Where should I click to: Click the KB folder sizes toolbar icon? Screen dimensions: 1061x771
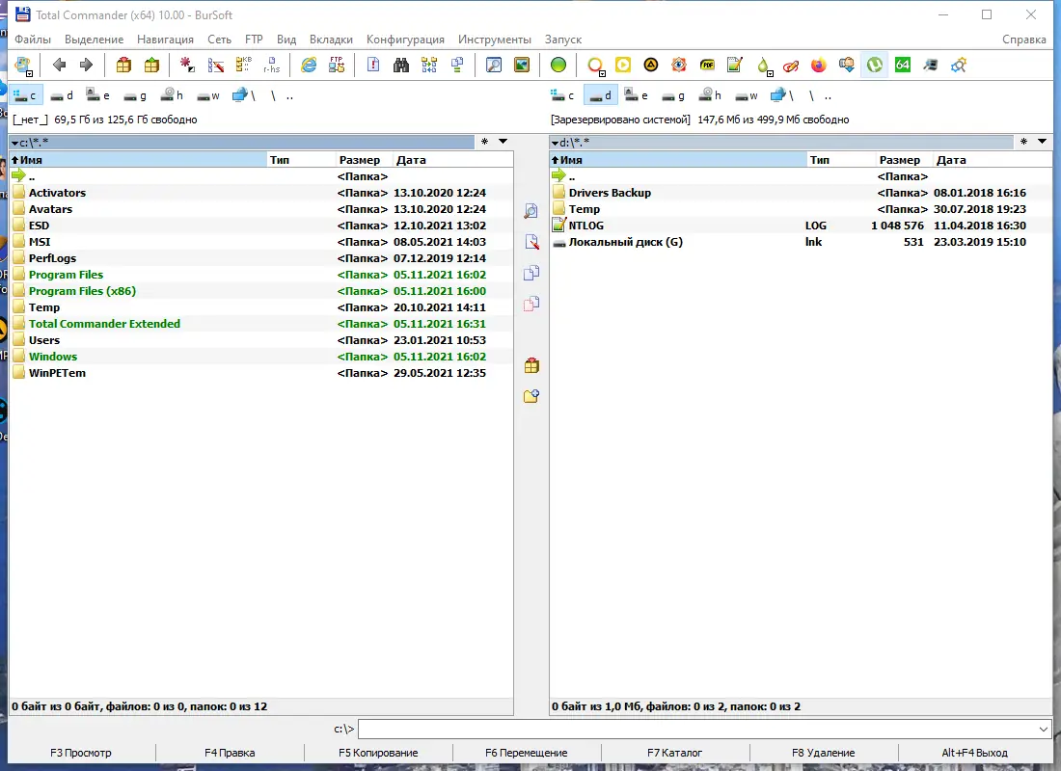pyautogui.click(x=244, y=65)
